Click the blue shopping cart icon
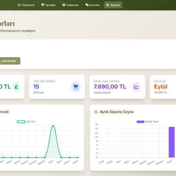This screenshot has height=176, width=176. pyautogui.click(x=76, y=87)
